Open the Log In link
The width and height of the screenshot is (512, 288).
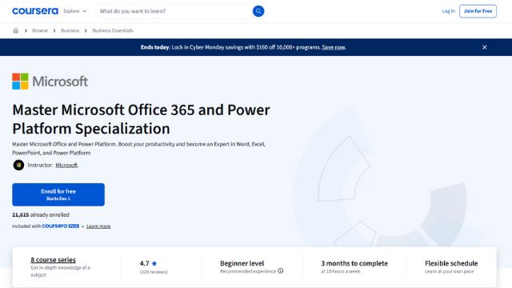tap(448, 11)
